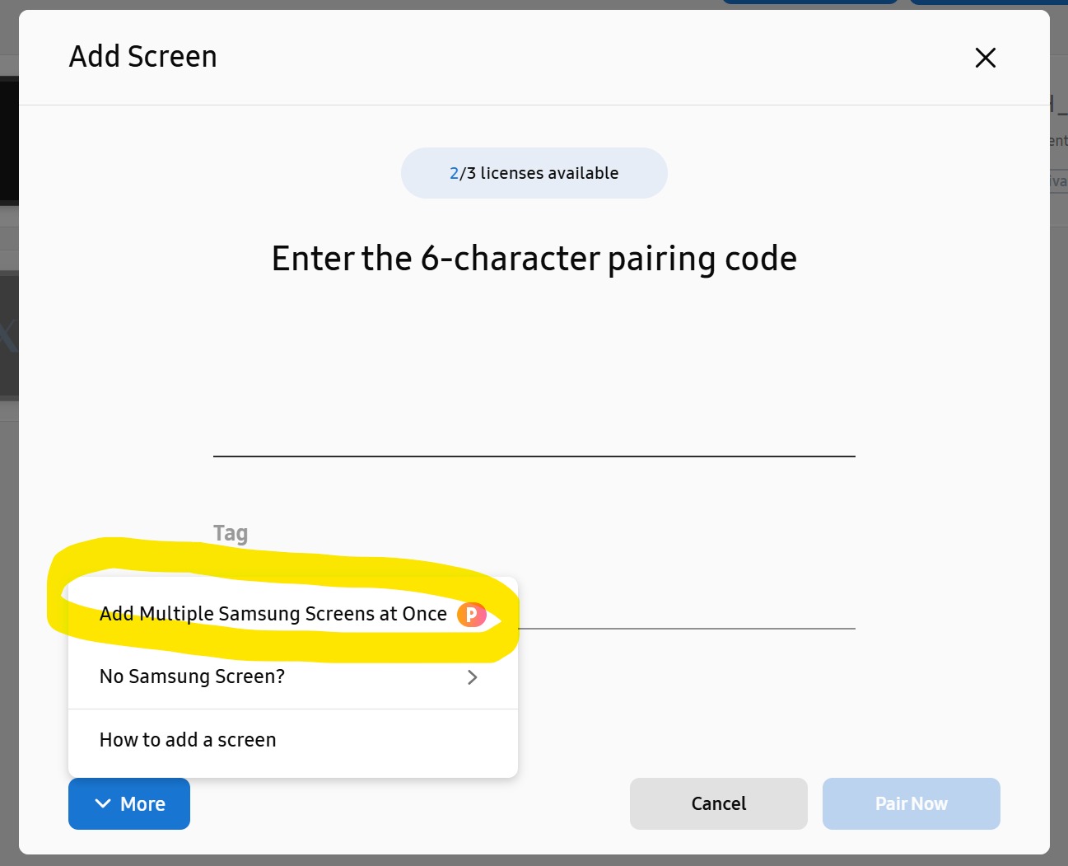Click the orange P premium badge
Screen dimensions: 1068x866
[471, 615]
